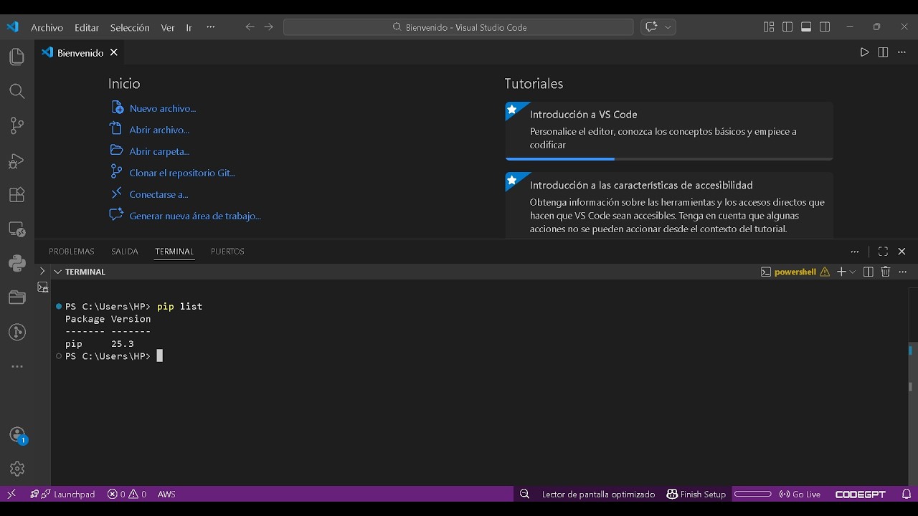This screenshot has width=918, height=516.
Task: Open the Ver menu
Action: [x=168, y=27]
